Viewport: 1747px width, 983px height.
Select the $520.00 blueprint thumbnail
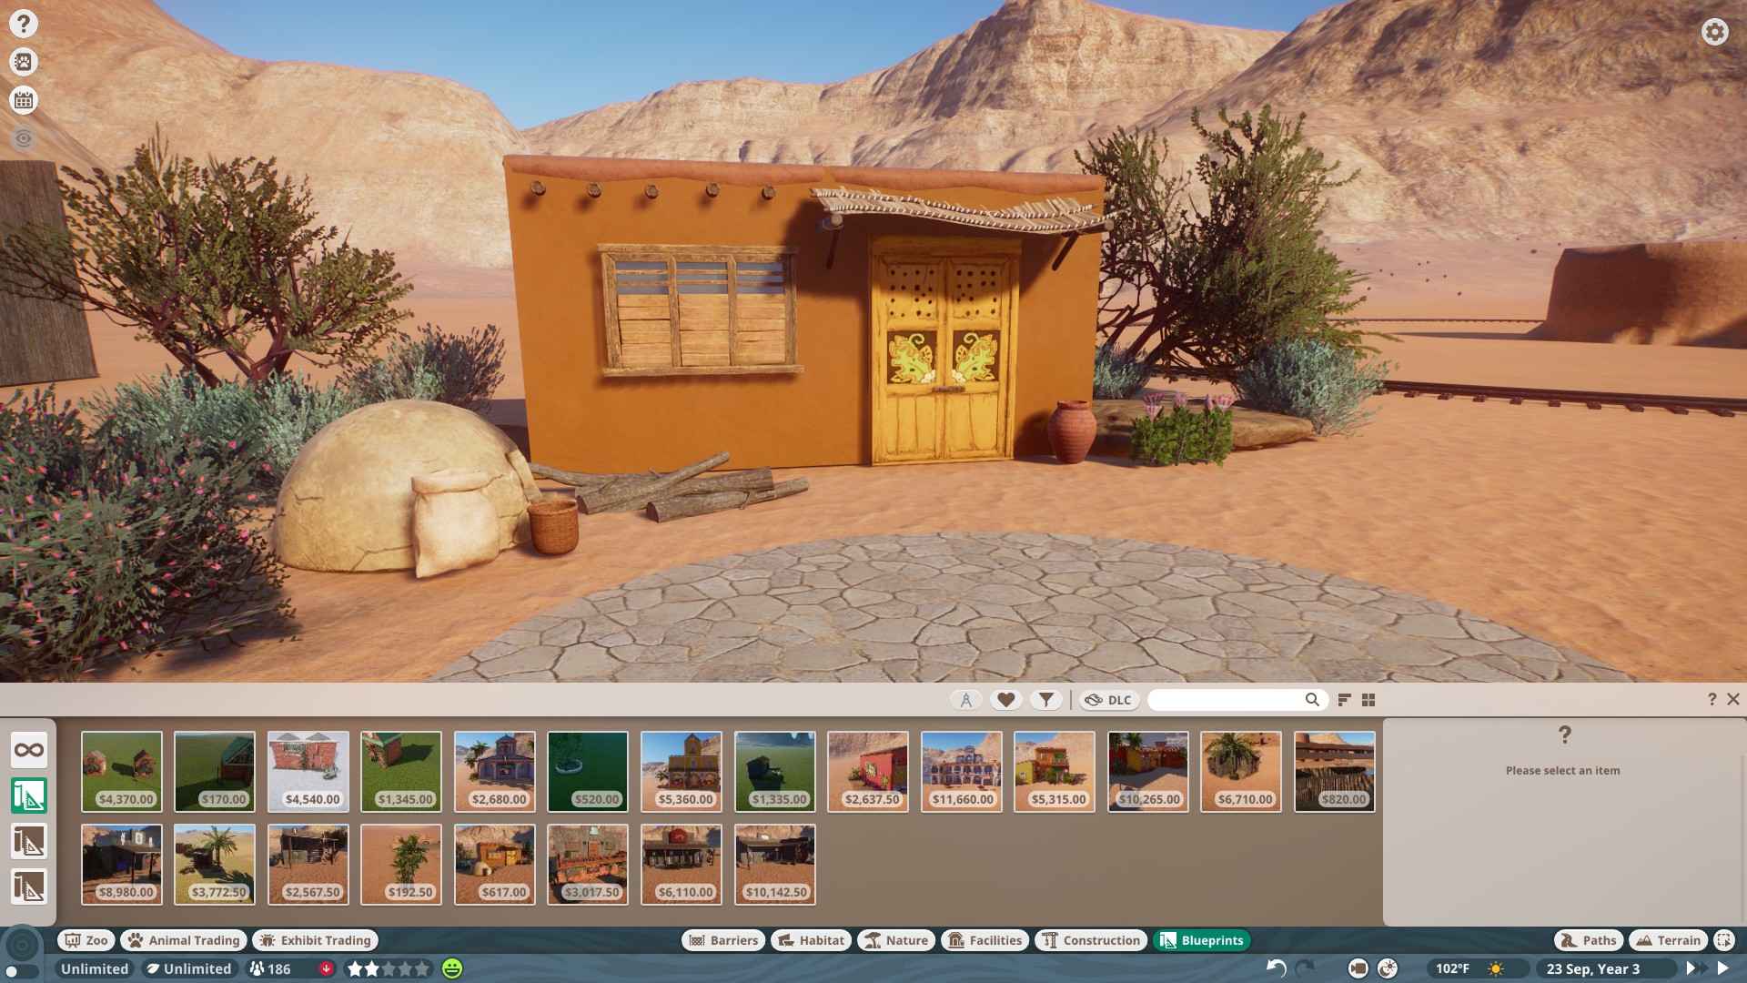tap(588, 772)
